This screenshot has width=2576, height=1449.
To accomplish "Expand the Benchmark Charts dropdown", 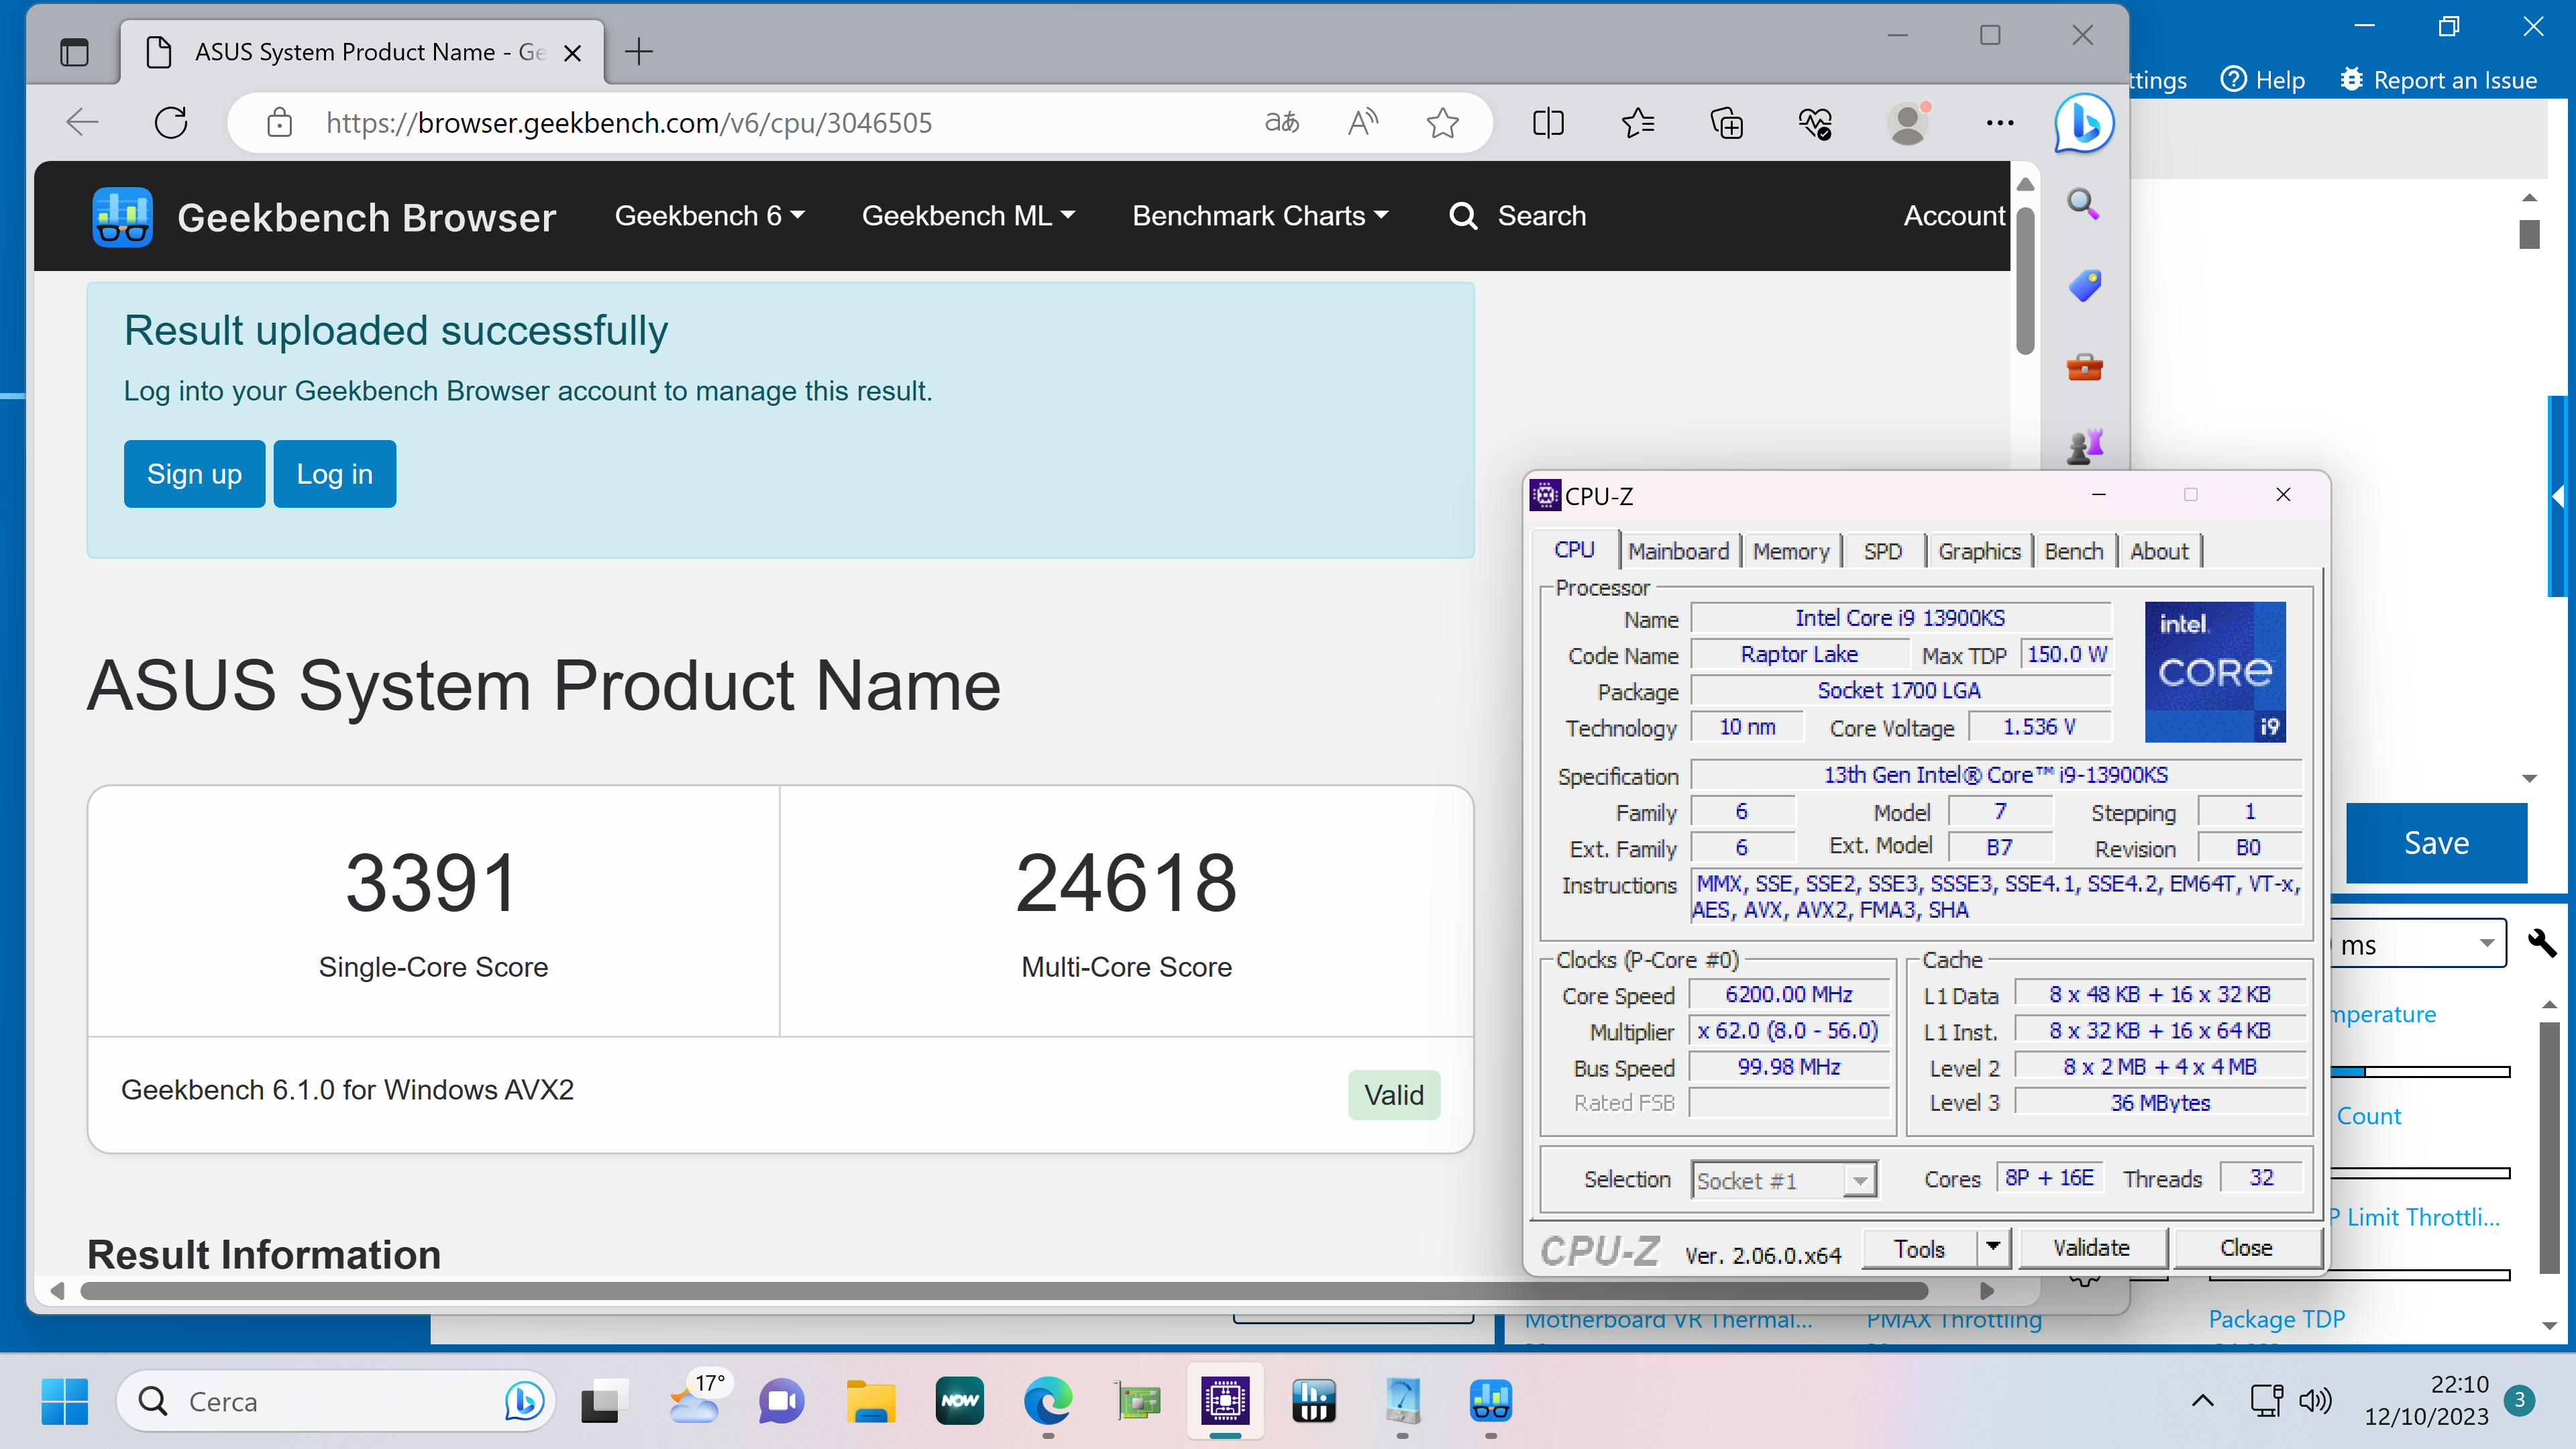I will click(x=1260, y=215).
